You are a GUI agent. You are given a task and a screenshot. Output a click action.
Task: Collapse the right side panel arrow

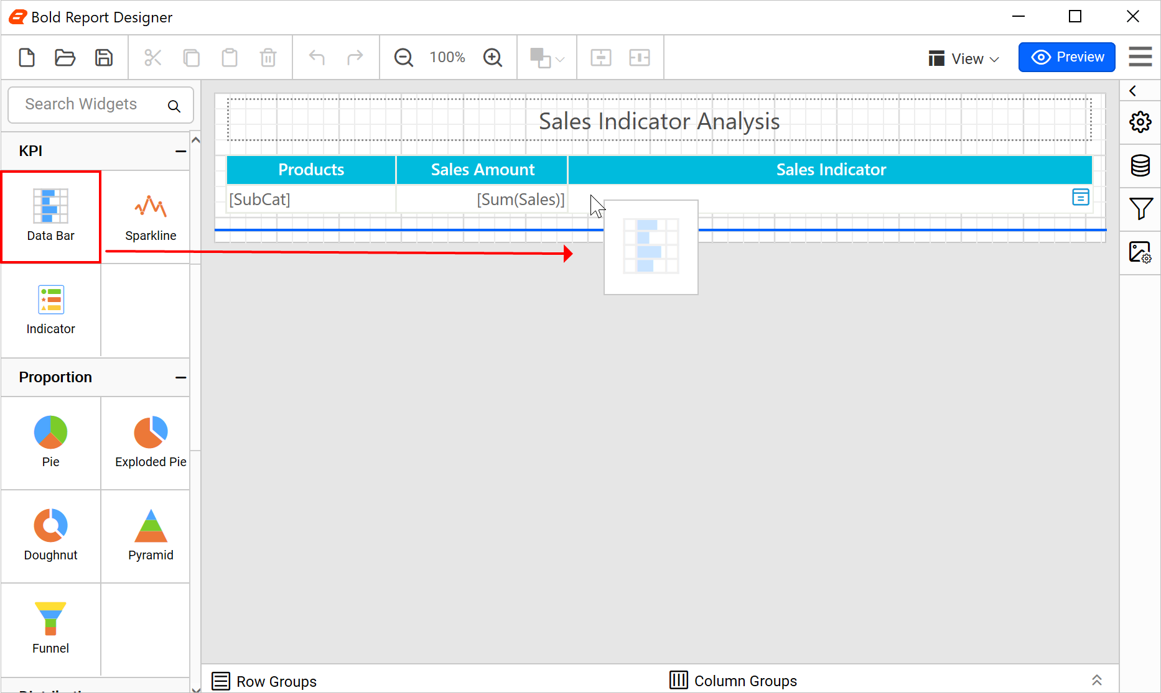(1133, 91)
